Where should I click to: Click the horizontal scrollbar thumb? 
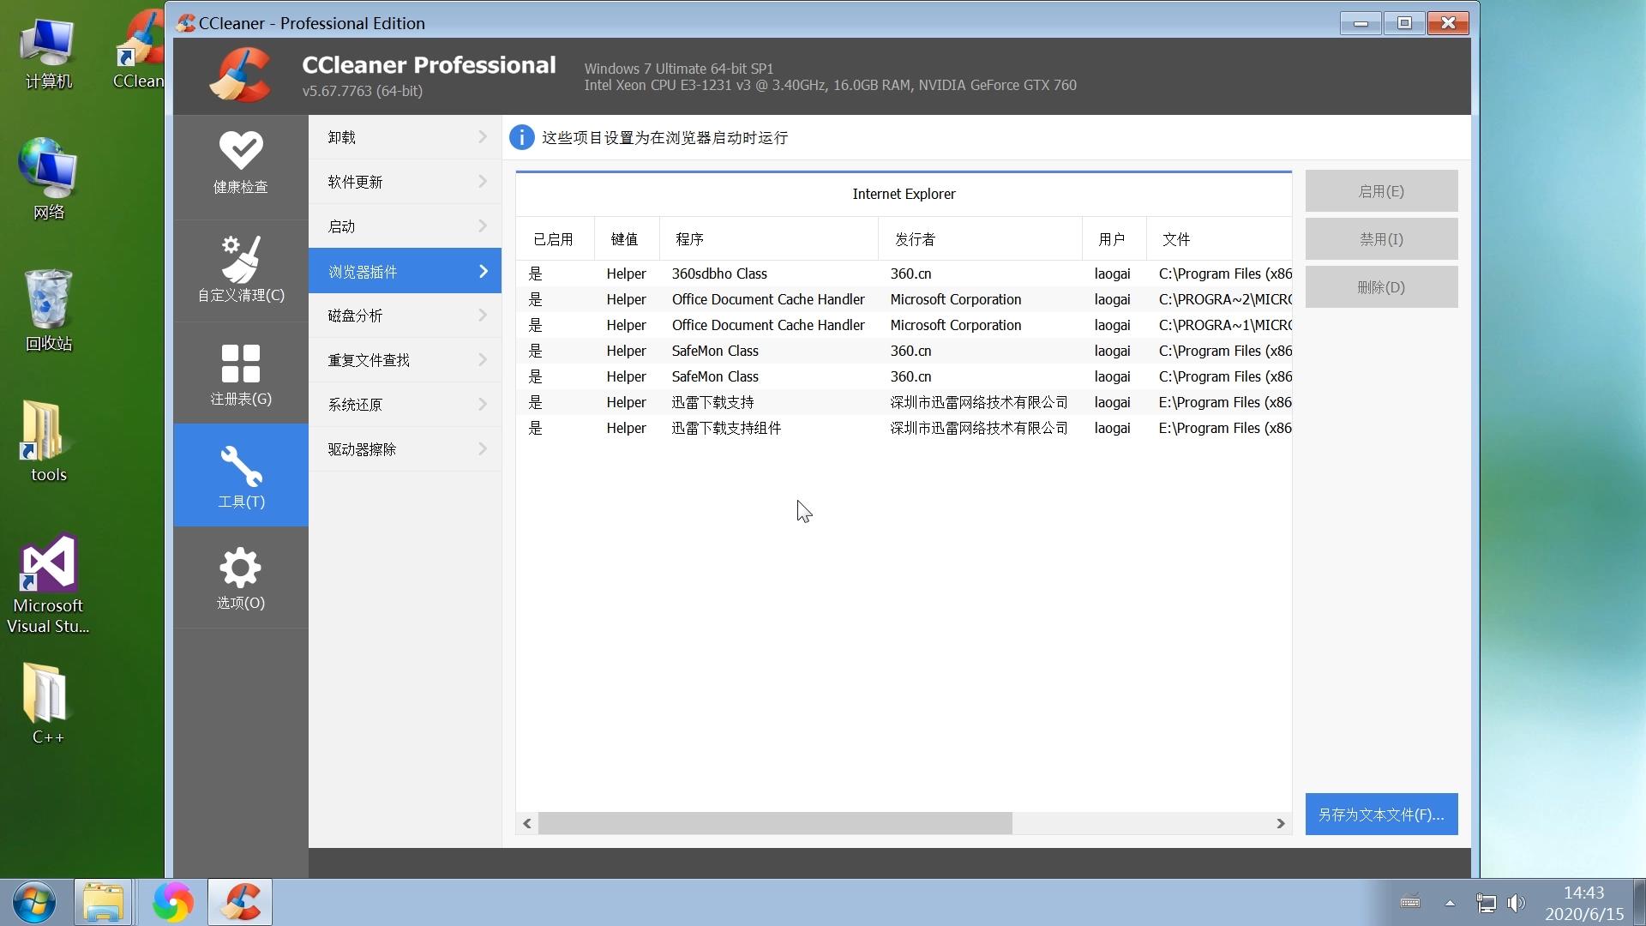[775, 823]
